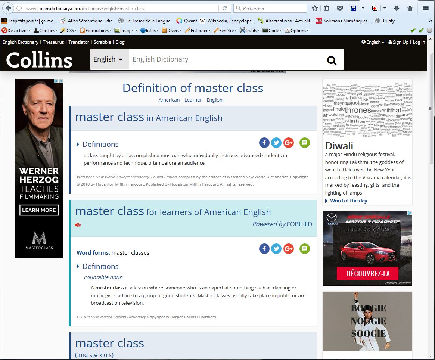Play pronunciation with red speaker icon
Screen dimensions: 435x360
click(x=78, y=225)
